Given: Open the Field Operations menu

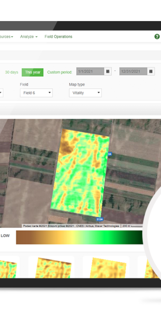Looking at the screenshot, I should pos(59,37).
